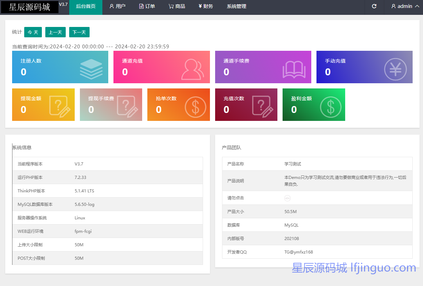Open the 系统管理 menu
This screenshot has width=423, height=286.
tap(237, 6)
